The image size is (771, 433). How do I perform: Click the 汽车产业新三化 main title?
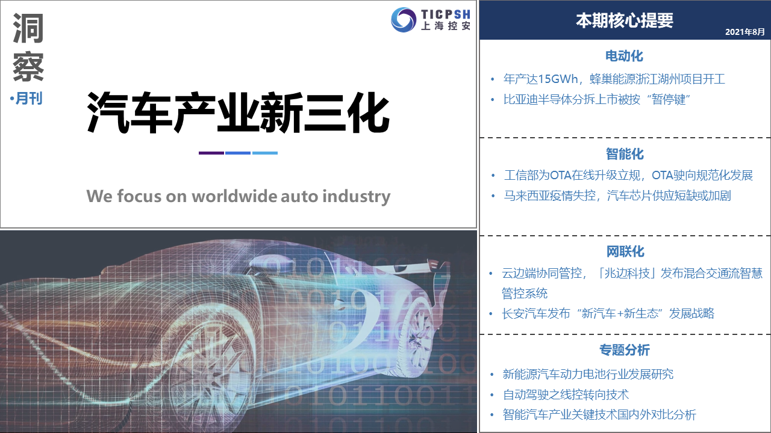[238, 113]
